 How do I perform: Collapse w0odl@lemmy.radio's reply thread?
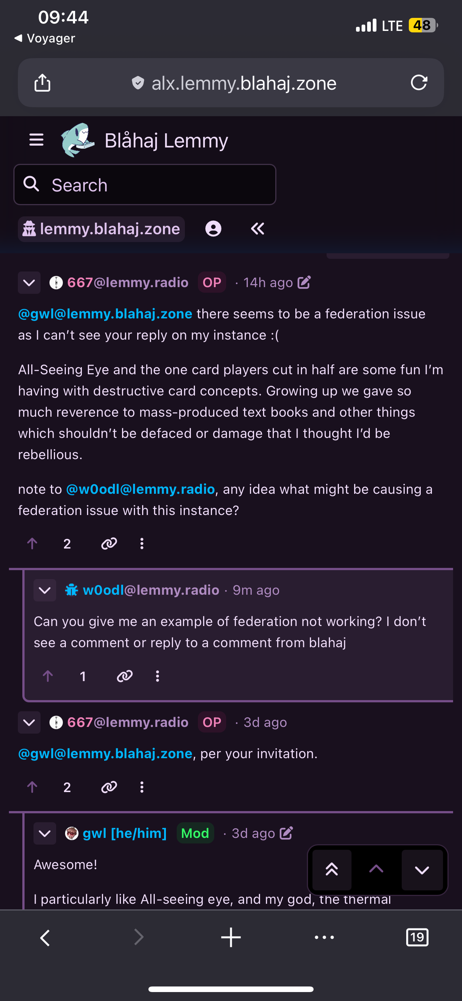(x=45, y=590)
